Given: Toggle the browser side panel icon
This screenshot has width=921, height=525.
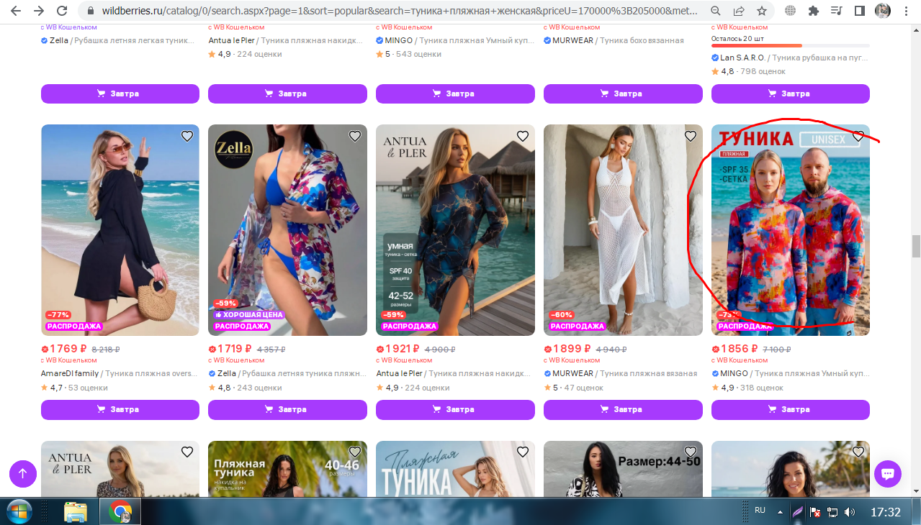Looking at the screenshot, I should click(x=860, y=12).
